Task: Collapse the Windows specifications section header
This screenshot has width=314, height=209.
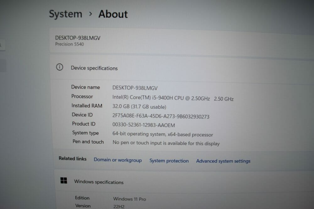Action: [x=184, y=182]
